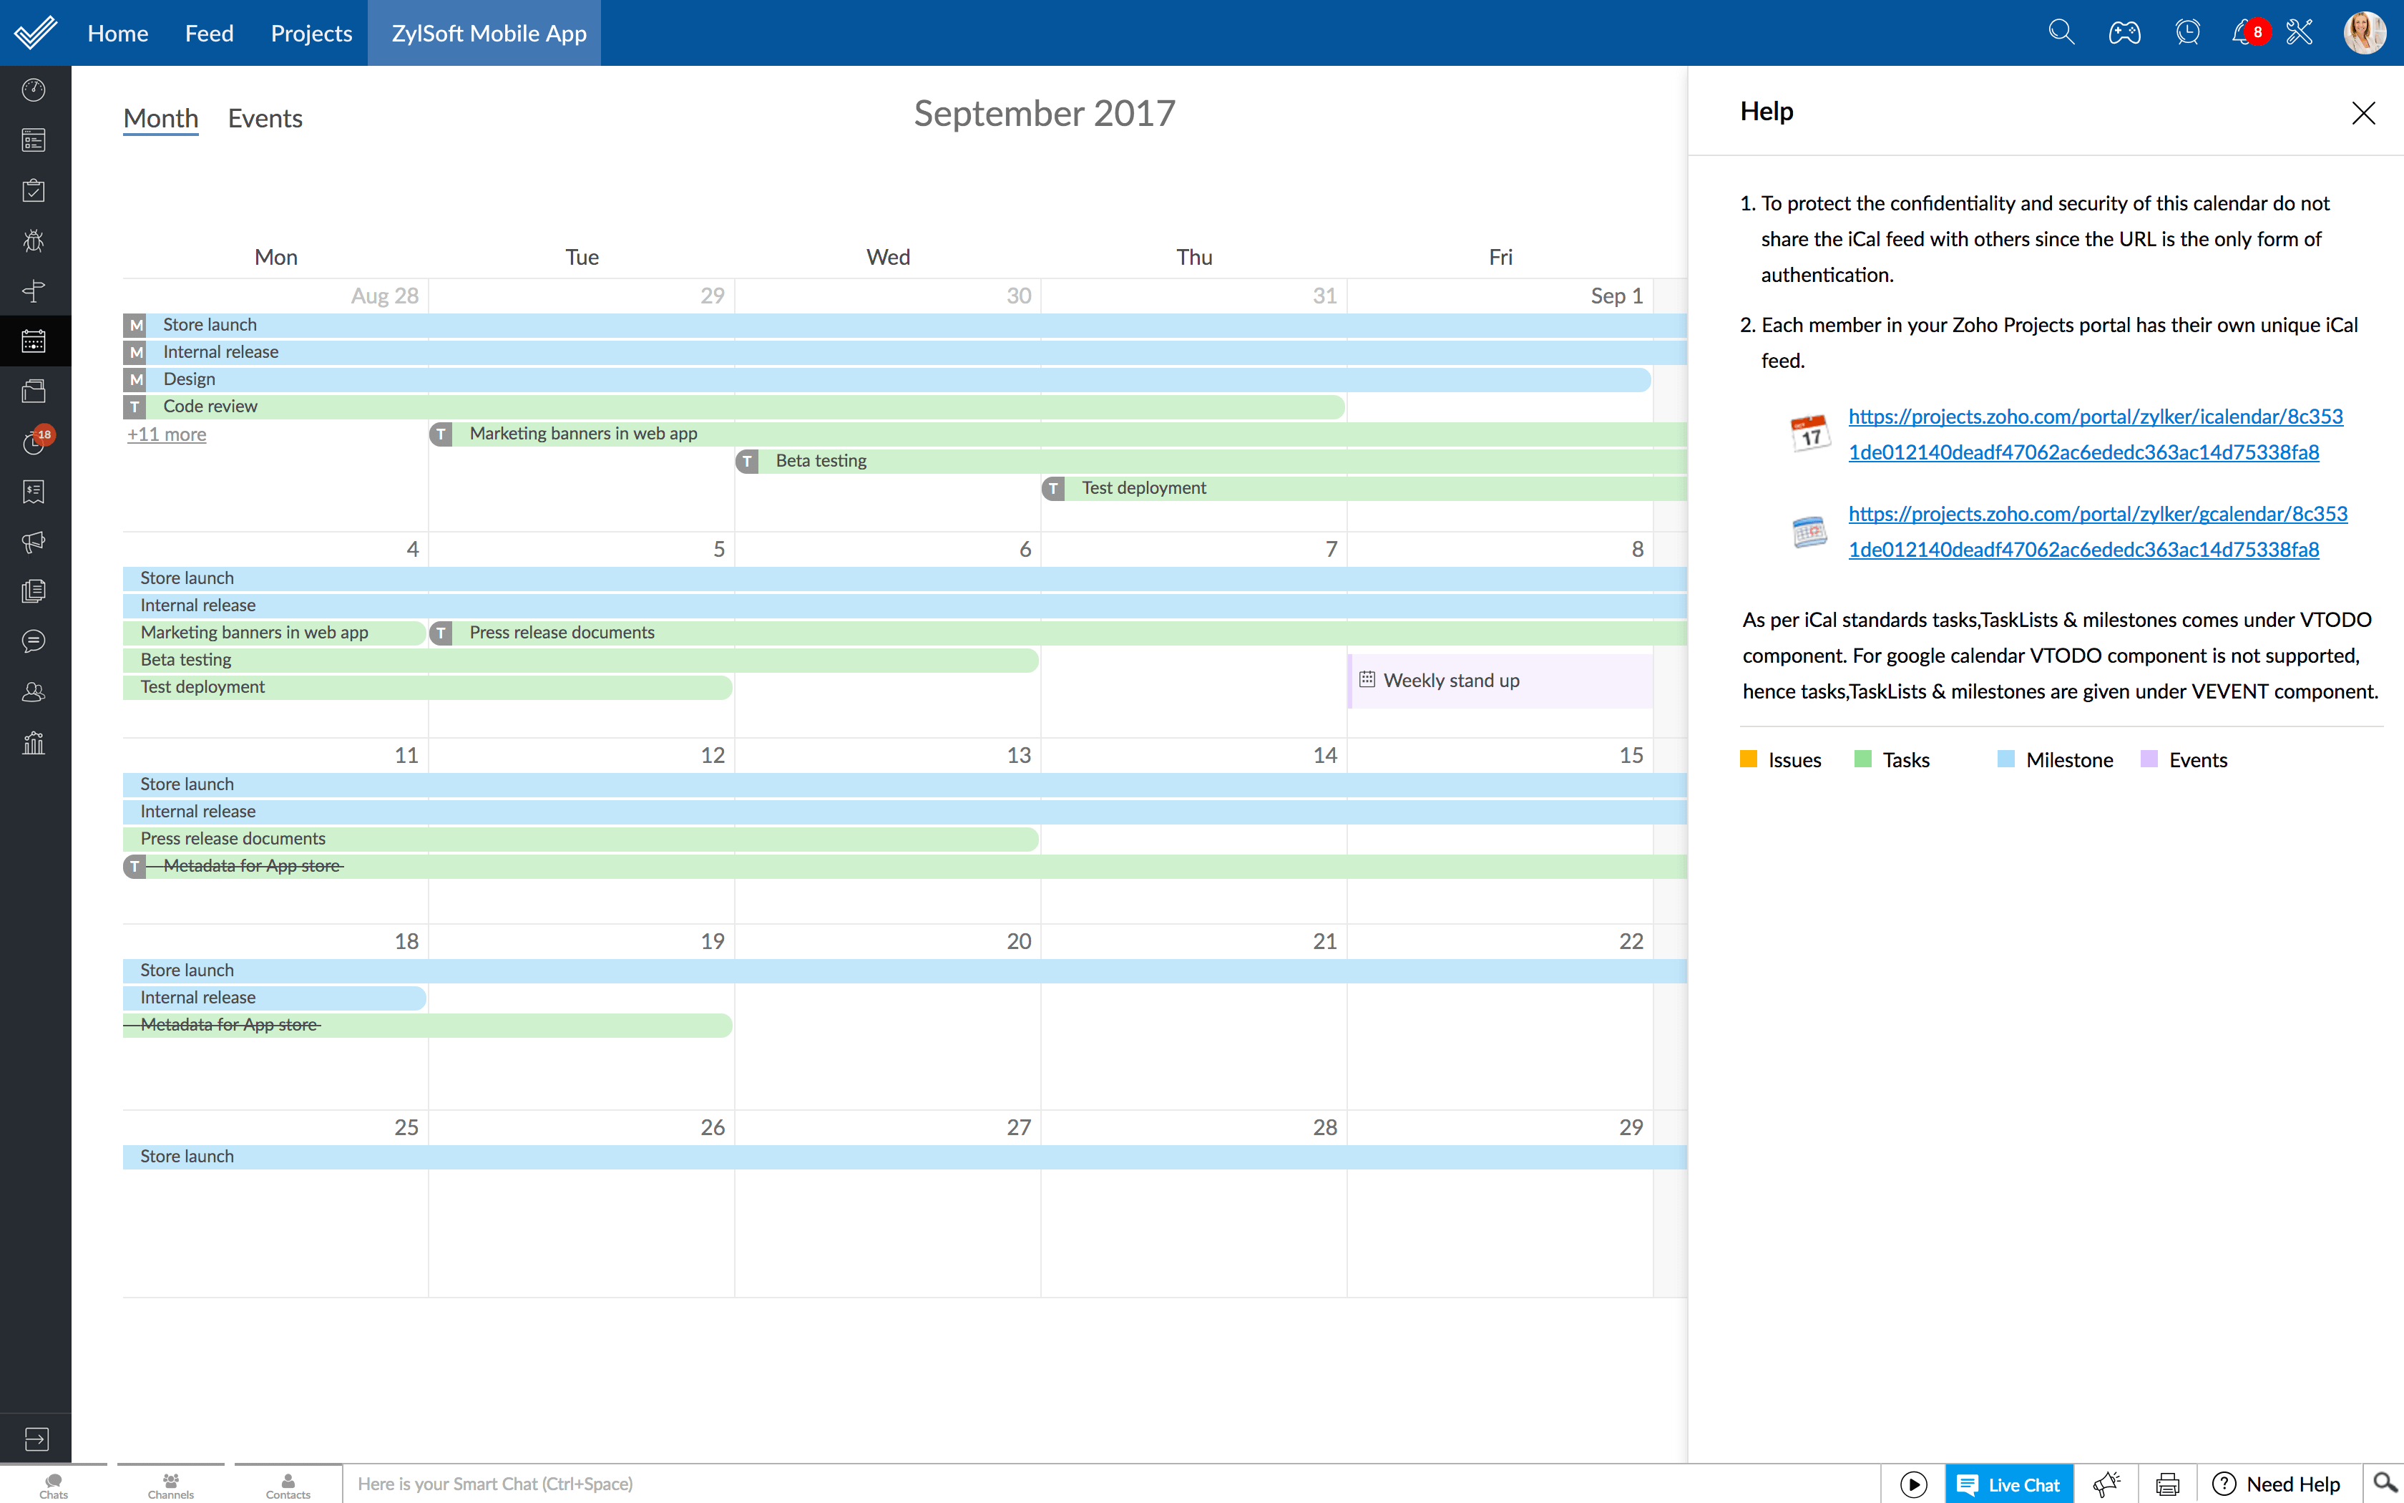
Task: Select the Milestones signpost icon
Action: point(34,291)
